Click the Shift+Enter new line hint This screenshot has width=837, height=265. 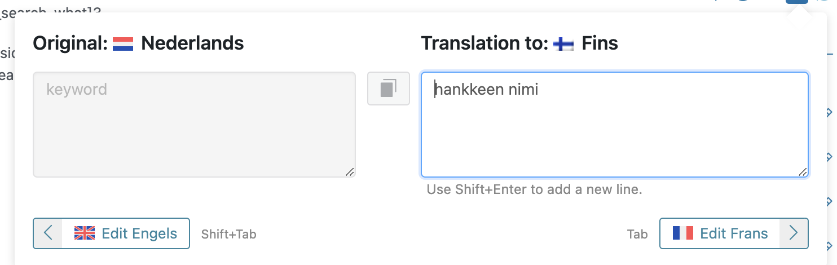pos(534,189)
